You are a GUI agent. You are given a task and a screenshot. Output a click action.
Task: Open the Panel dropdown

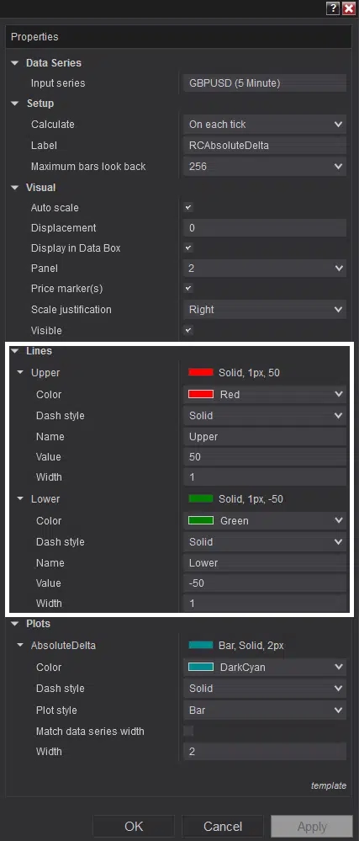[265, 269]
